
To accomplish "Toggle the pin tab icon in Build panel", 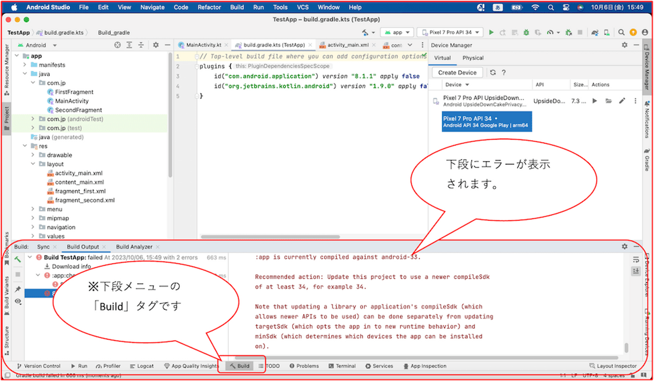I will (x=18, y=289).
